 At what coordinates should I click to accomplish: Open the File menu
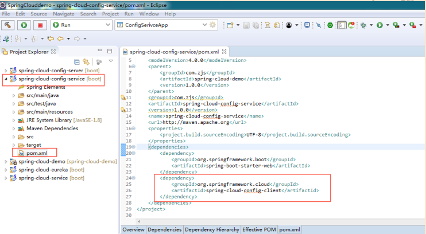tap(6, 14)
